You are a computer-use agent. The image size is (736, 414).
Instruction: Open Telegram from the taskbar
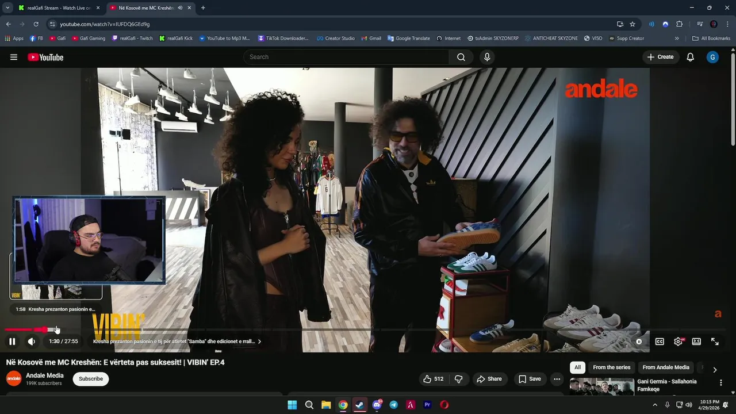point(393,405)
